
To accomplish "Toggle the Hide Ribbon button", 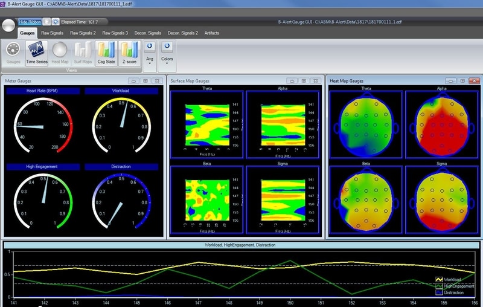I will (30, 21).
